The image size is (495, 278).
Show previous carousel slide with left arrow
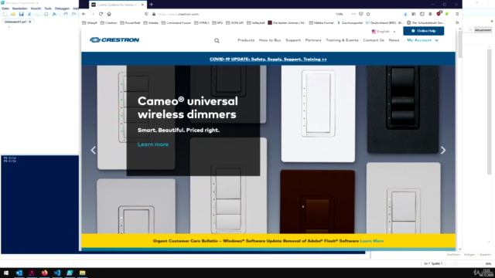pos(93,151)
